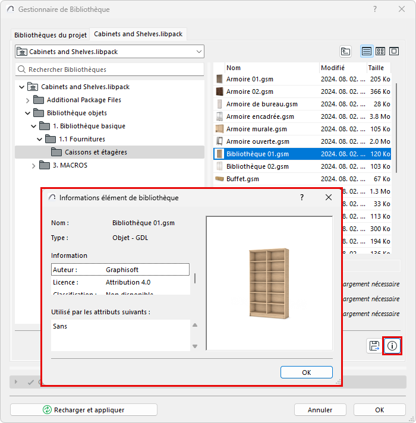Click Bibliothèque 02.gsm file icon

[219, 166]
